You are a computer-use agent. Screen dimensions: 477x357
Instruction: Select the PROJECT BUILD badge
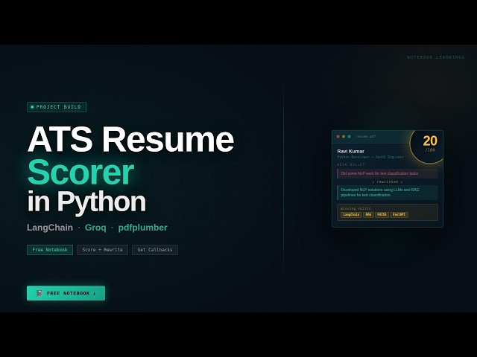click(x=57, y=107)
